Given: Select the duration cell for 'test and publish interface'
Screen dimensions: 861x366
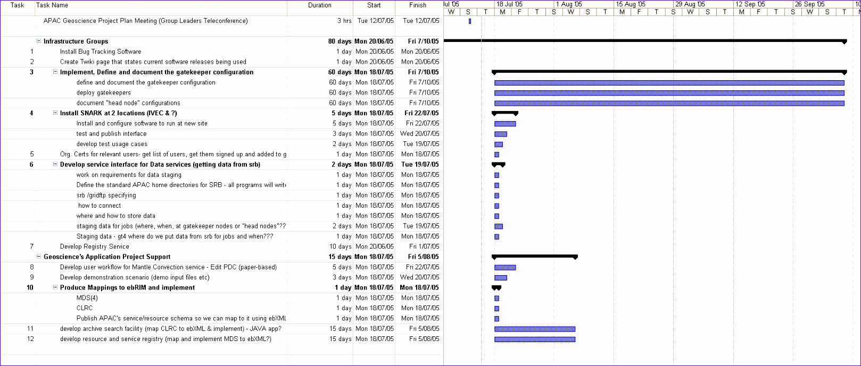Looking at the screenshot, I should [342, 134].
